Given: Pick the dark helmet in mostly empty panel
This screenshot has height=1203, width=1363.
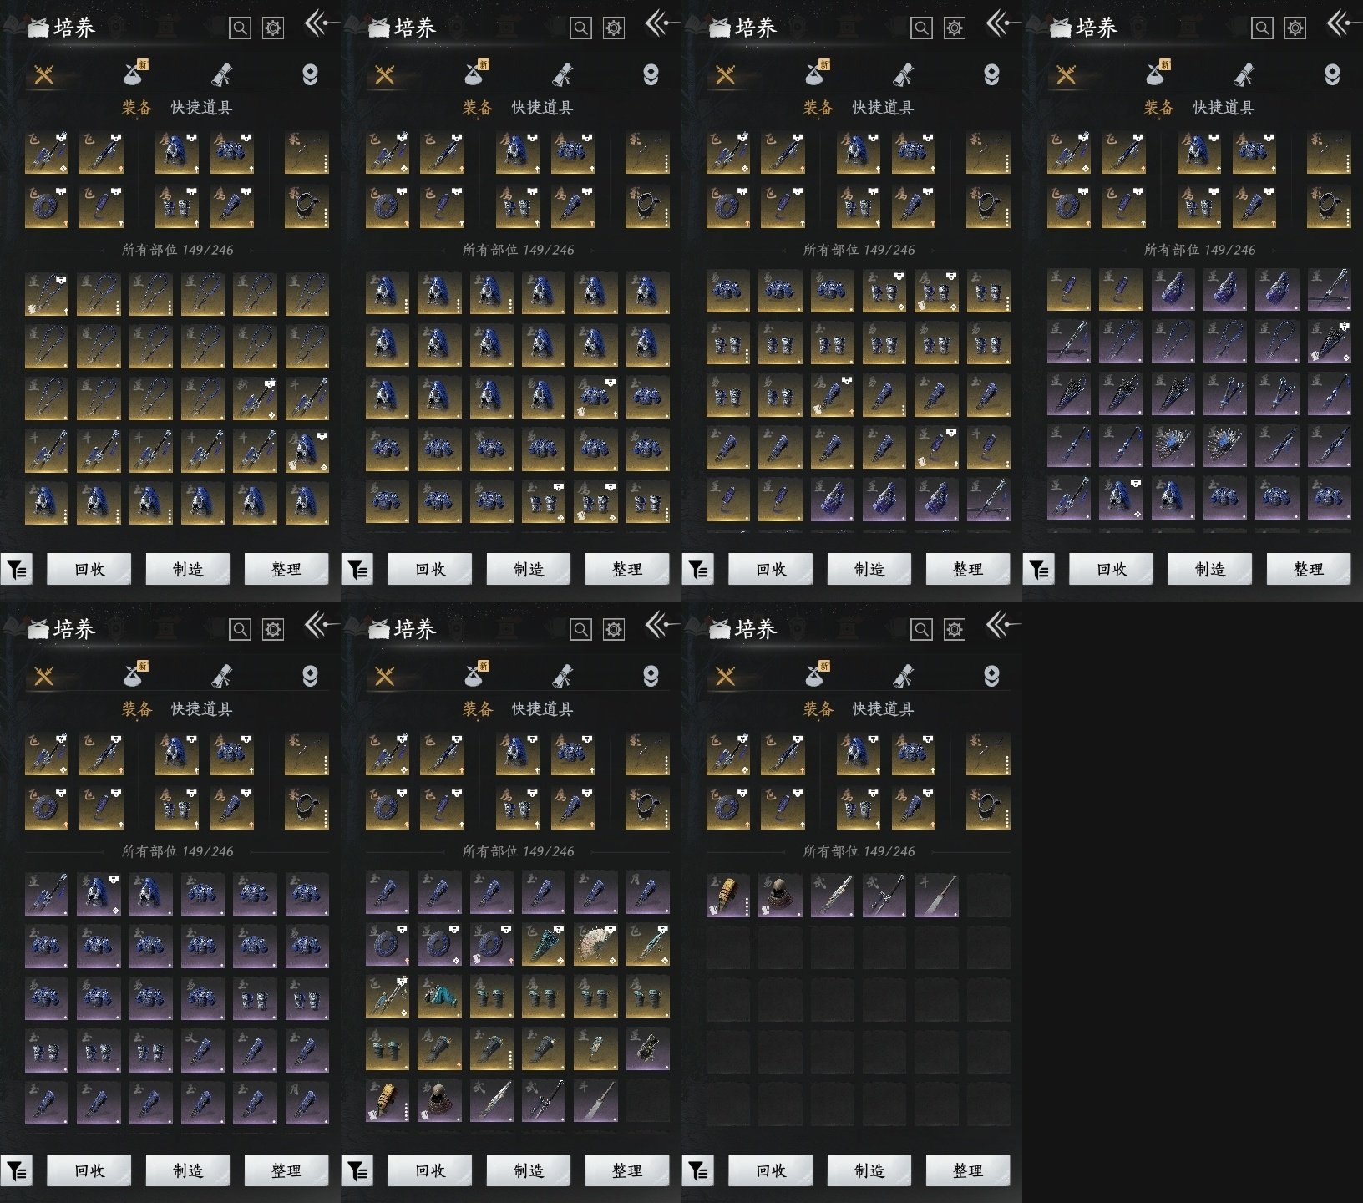Looking at the screenshot, I should click(x=780, y=896).
